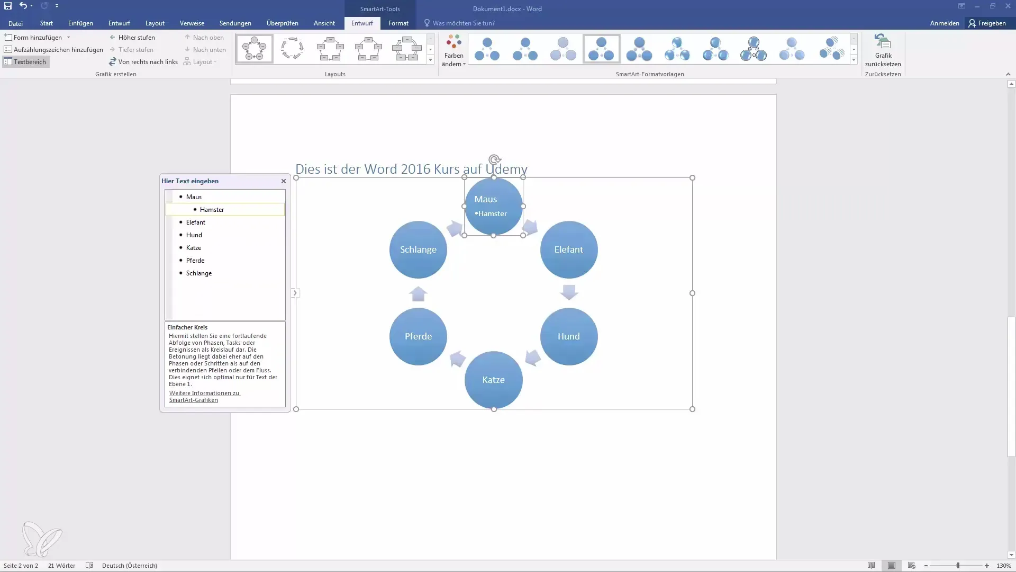Image resolution: width=1016 pixels, height=572 pixels.
Task: Apply the second SmartArt style thumbnail
Action: [x=525, y=49]
